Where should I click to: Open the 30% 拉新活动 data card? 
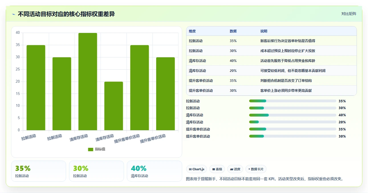[96, 171]
